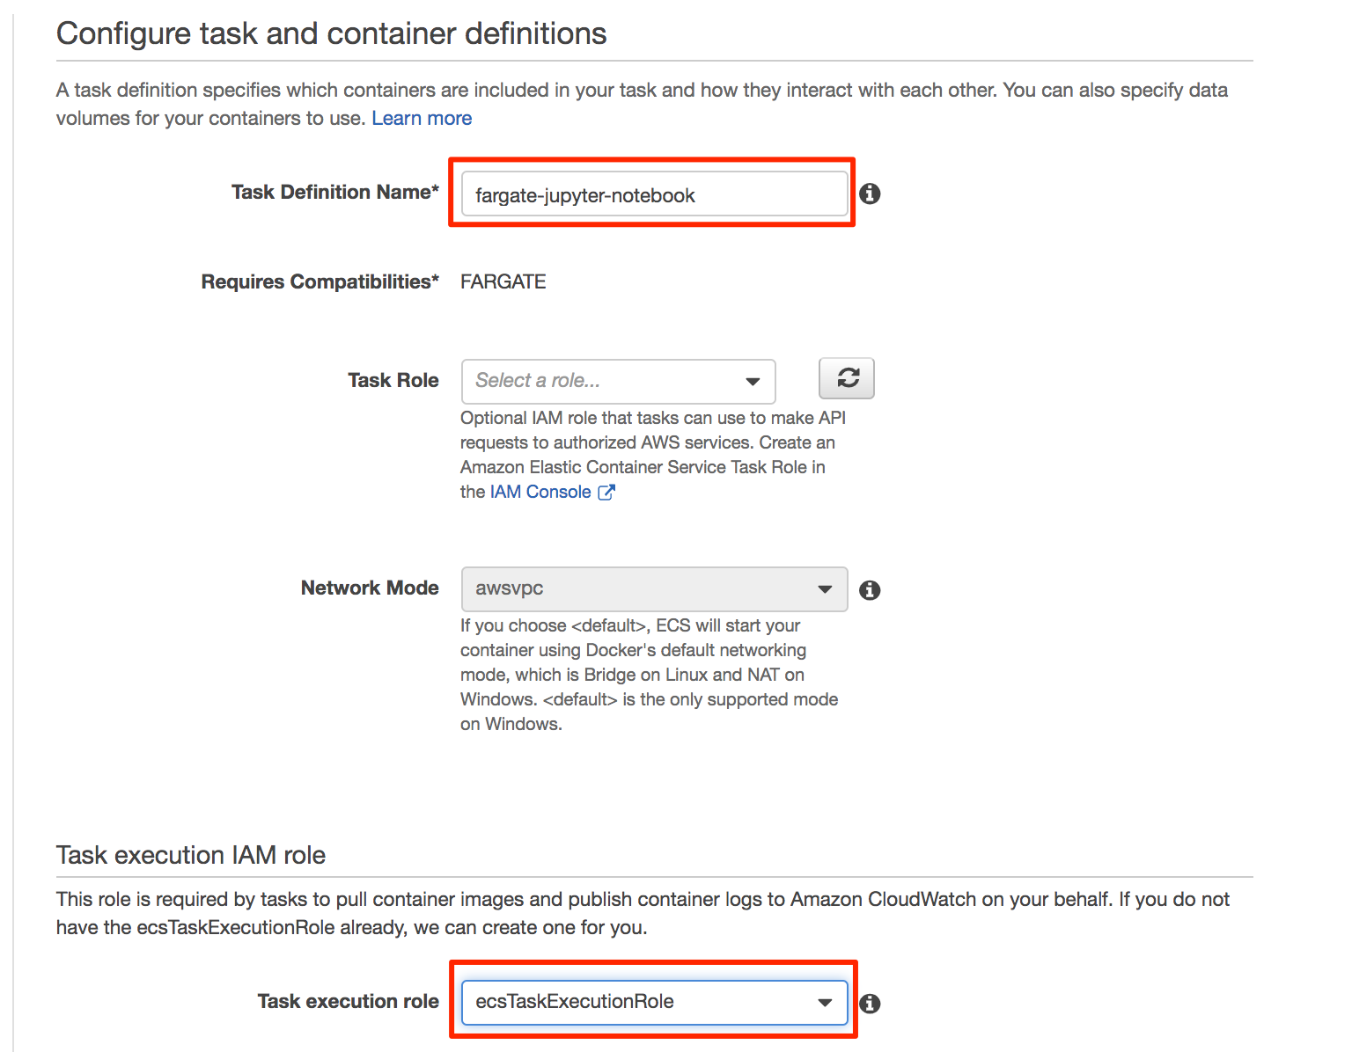
Task: Click the Configure task and container definitions heading
Action: [332, 33]
